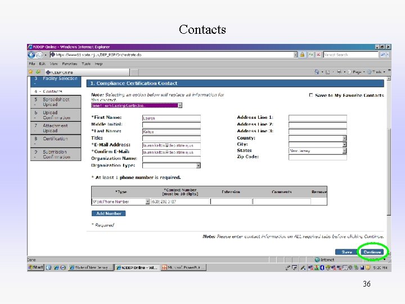
Task: Click Internet Explorer quick launch icon
Action: (56, 267)
